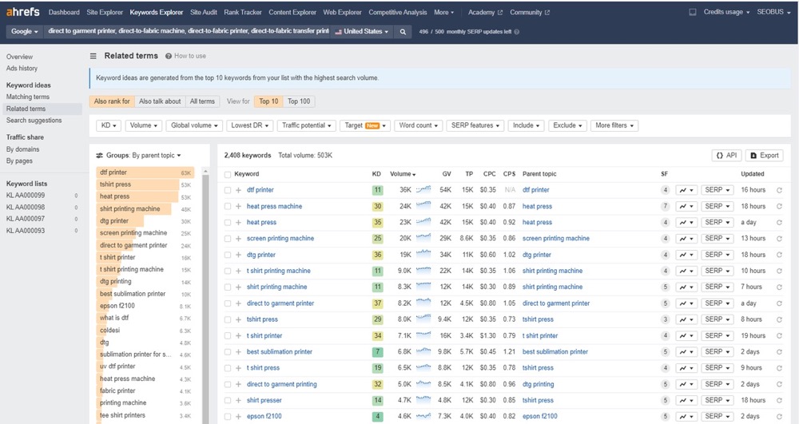Add heat press keyword with plus icon
The height and width of the screenshot is (424, 799).
pyautogui.click(x=238, y=223)
